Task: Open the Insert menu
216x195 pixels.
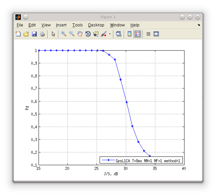Action: (x=61, y=25)
